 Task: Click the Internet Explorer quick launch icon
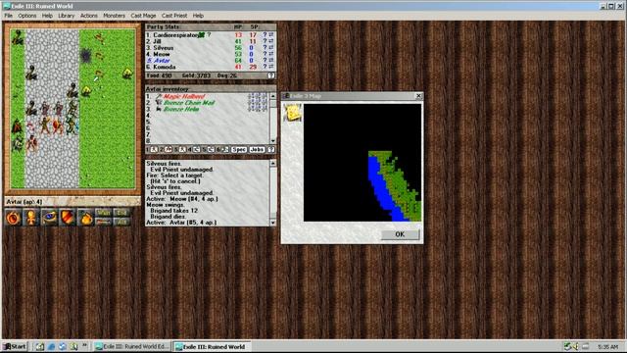click(51, 346)
